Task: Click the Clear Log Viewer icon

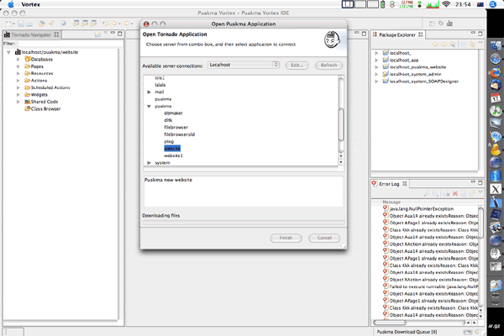Action: point(446,193)
